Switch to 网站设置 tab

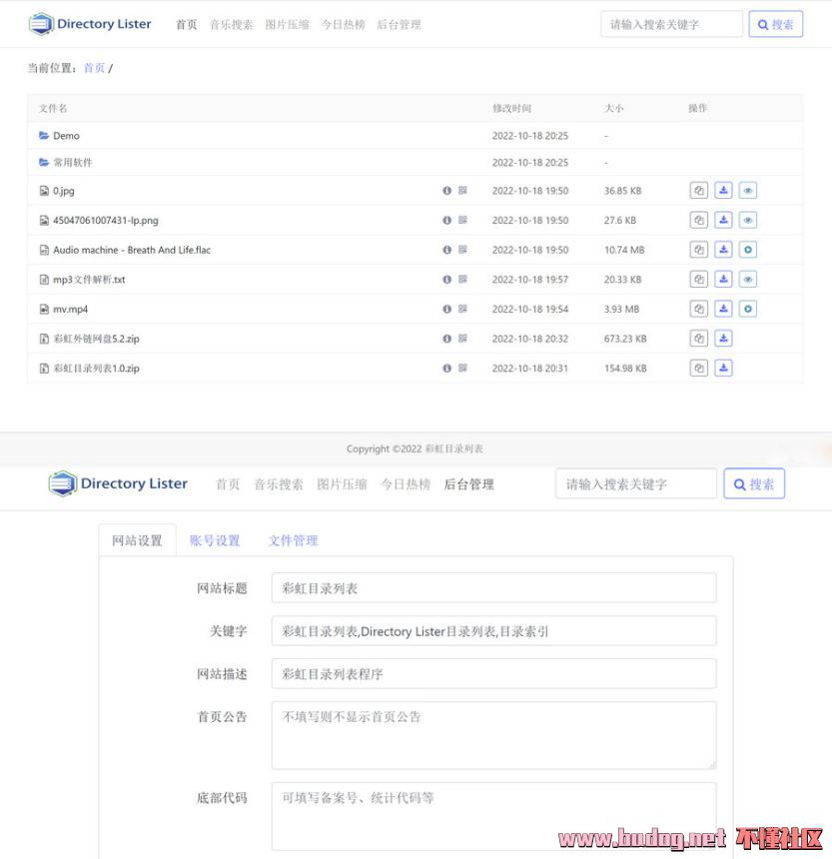pyautogui.click(x=137, y=540)
